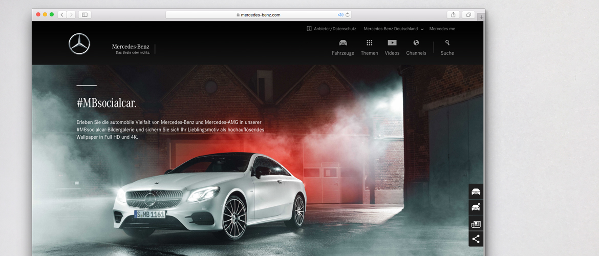Mute the tab audio speaker icon
Image resolution: width=599 pixels, height=256 pixels.
point(341,14)
